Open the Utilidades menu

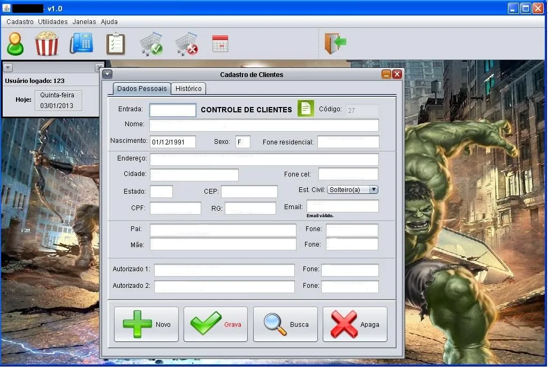tap(53, 22)
